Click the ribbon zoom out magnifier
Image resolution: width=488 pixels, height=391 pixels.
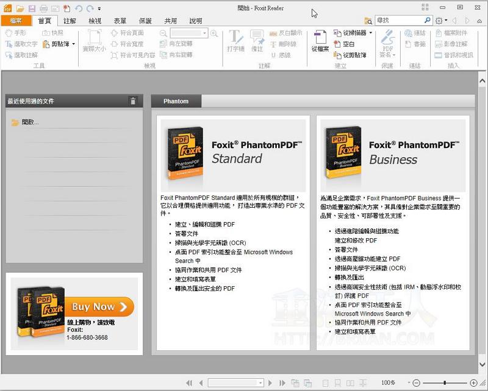pyautogui.click(x=163, y=33)
